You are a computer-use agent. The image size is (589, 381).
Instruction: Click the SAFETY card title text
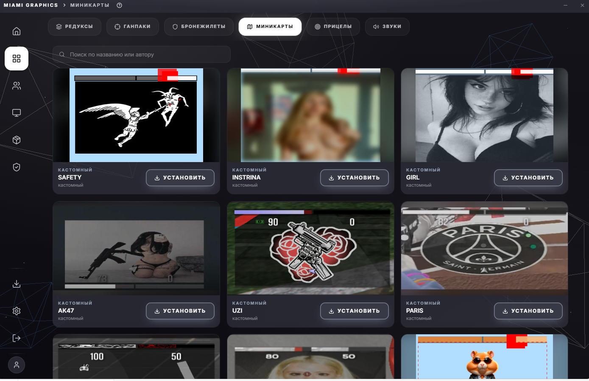coord(70,177)
